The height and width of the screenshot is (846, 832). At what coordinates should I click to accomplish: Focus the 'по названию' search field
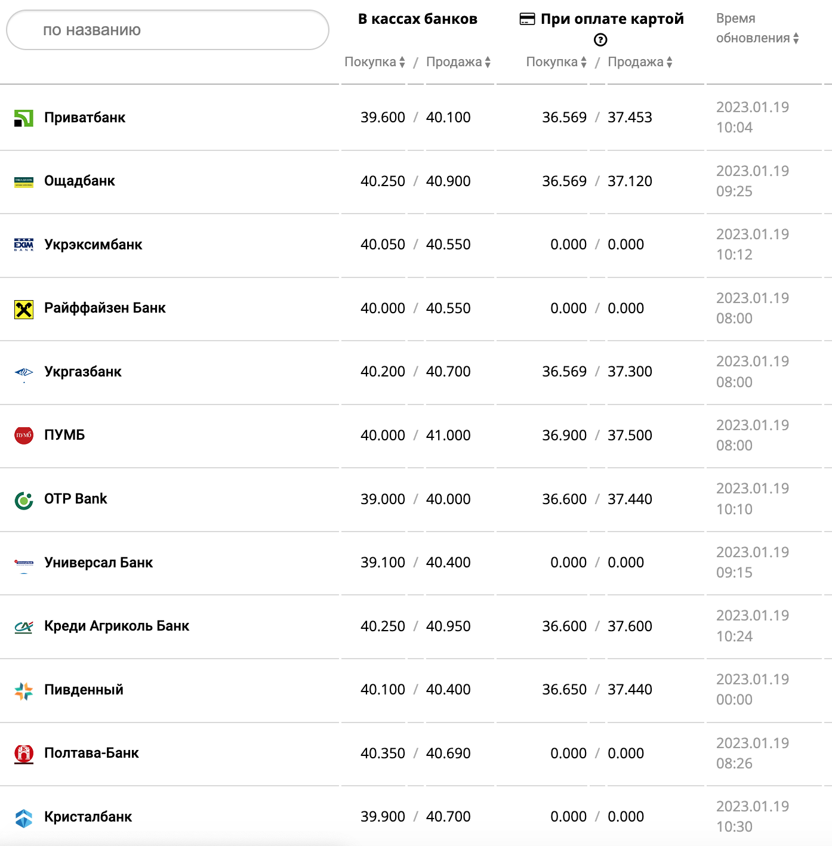tap(167, 30)
